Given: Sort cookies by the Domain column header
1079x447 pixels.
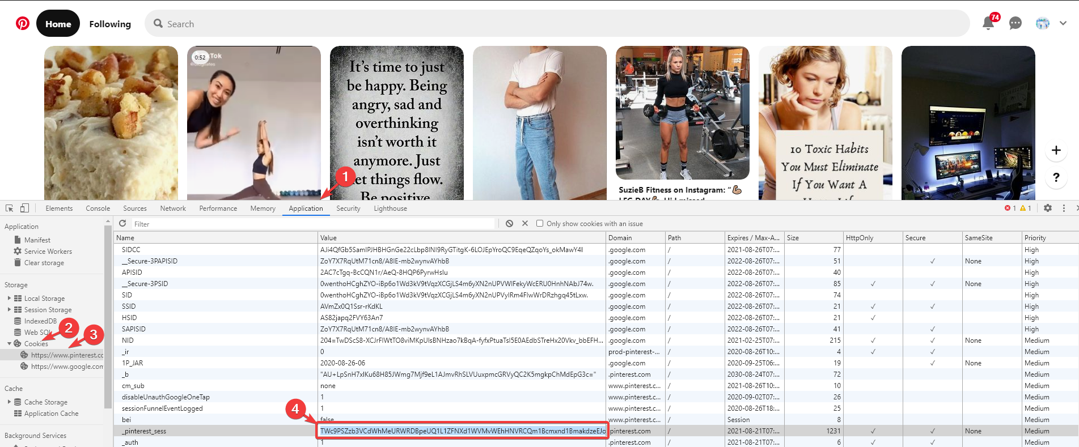Looking at the screenshot, I should [x=635, y=238].
